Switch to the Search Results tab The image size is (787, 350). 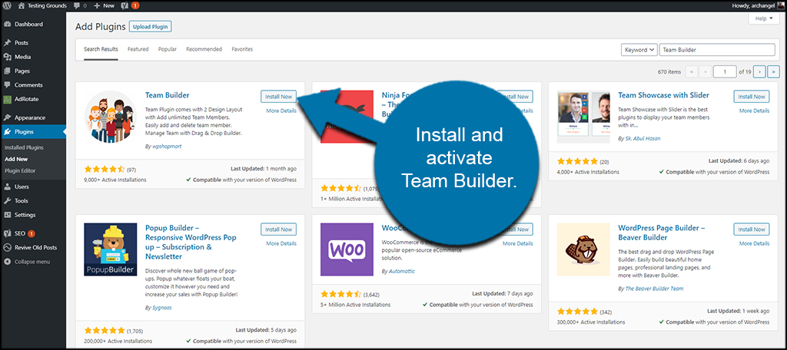point(101,50)
